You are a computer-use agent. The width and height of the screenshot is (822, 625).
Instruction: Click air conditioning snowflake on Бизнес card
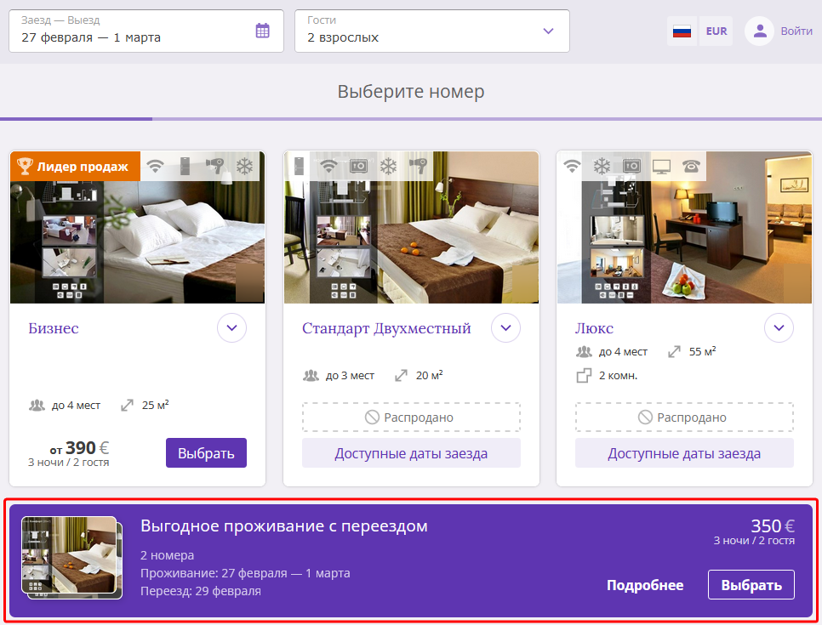tap(244, 166)
